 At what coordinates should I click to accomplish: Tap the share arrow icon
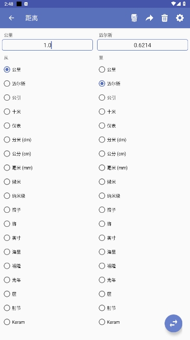149,18
